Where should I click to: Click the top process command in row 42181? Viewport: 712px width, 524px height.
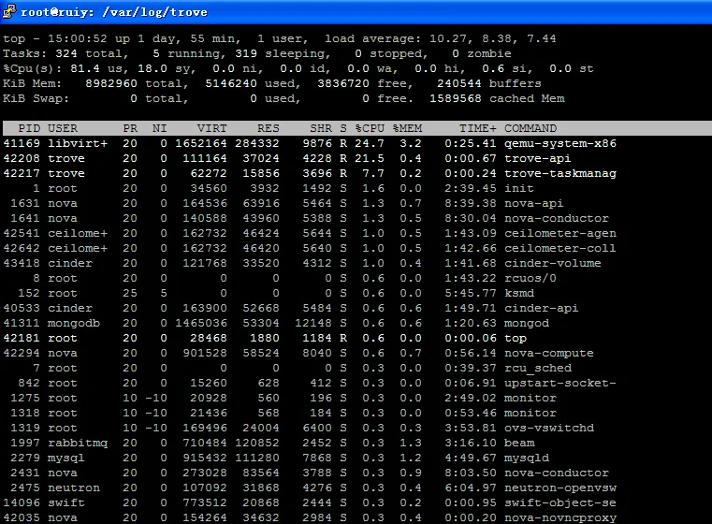click(516, 339)
